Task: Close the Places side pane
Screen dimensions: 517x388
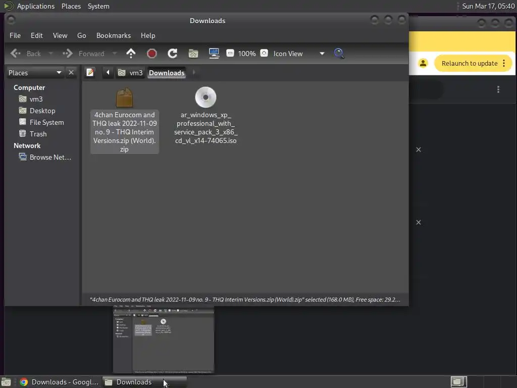Action: 71,72
